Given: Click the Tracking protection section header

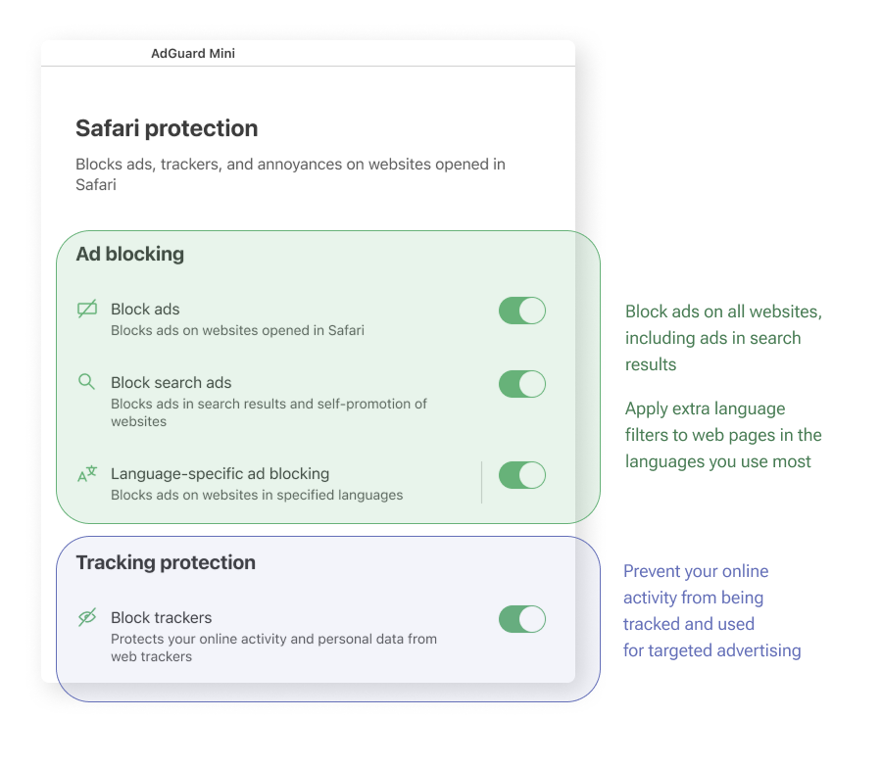Looking at the screenshot, I should (165, 562).
